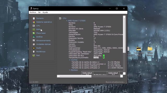
Task: Maximize the Speccy window
Action: pos(117,9)
